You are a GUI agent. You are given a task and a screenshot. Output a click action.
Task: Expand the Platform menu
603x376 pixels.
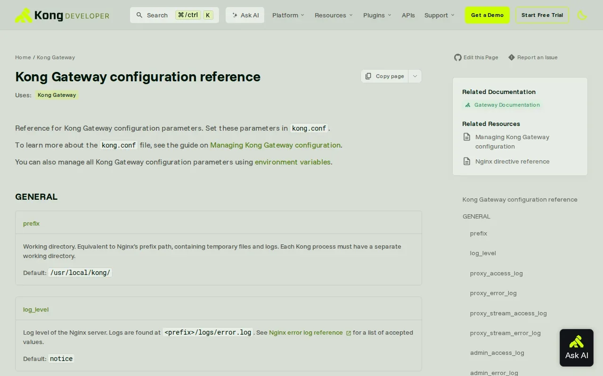(x=288, y=15)
